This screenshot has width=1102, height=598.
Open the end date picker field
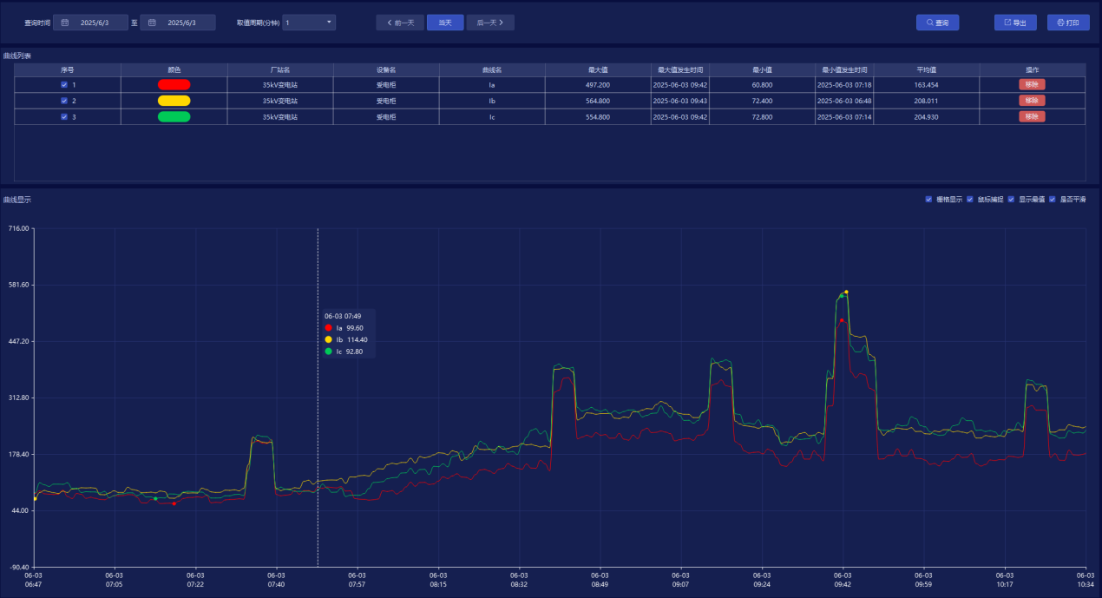pyautogui.click(x=181, y=23)
